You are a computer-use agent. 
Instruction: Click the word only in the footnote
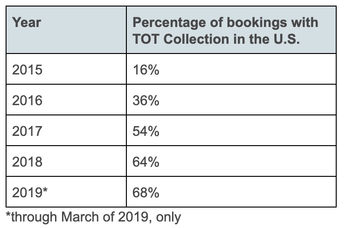pos(168,217)
